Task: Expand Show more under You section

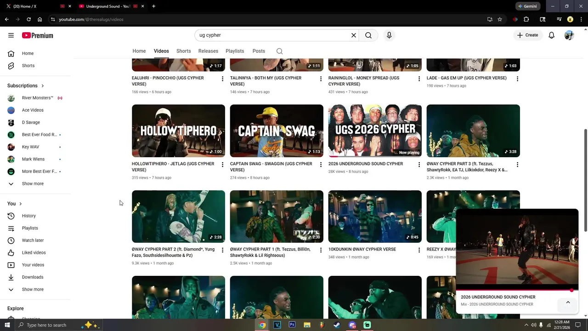Action: pos(33,289)
